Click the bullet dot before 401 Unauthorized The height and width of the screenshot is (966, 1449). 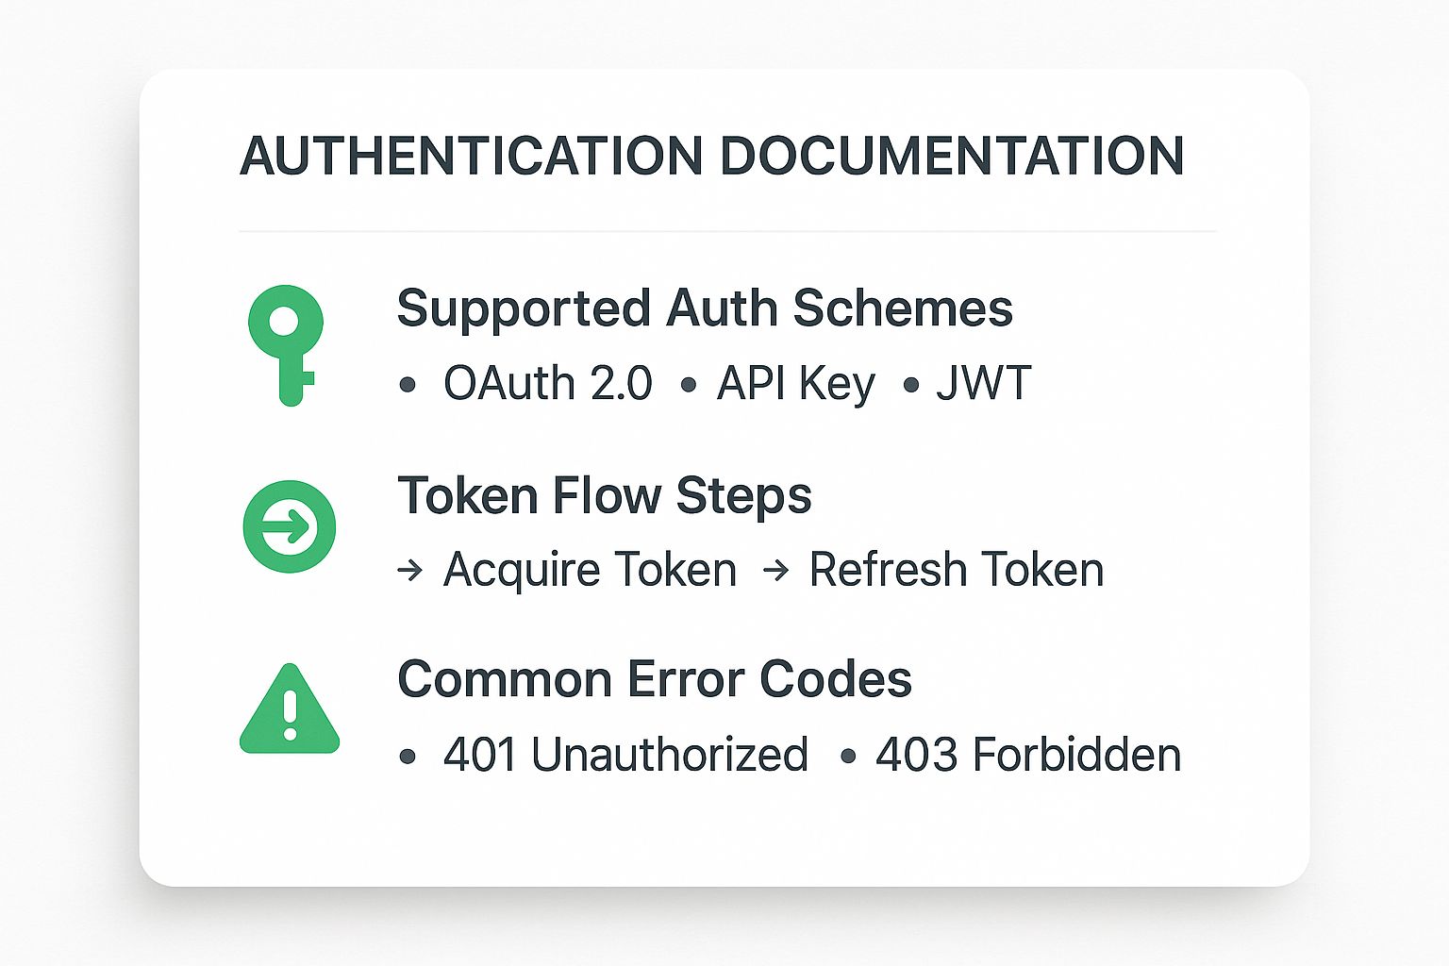(x=408, y=756)
